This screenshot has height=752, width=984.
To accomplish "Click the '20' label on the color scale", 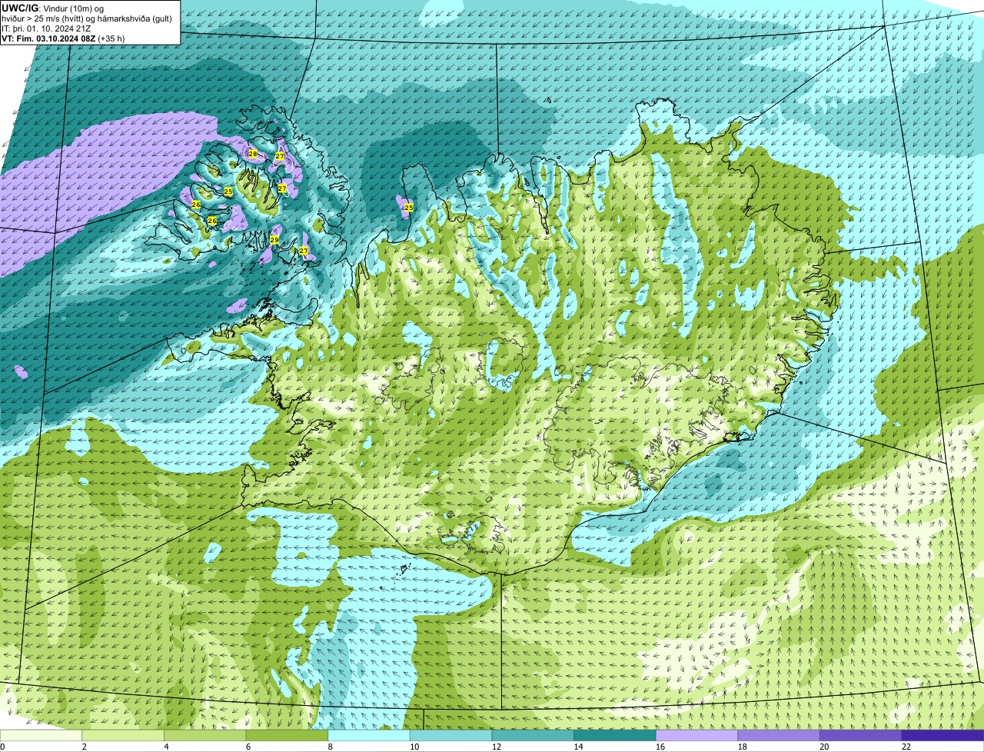I will 824,747.
